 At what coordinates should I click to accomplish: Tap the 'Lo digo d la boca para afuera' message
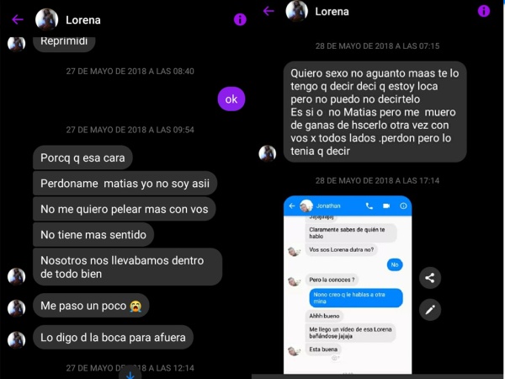coord(113,337)
